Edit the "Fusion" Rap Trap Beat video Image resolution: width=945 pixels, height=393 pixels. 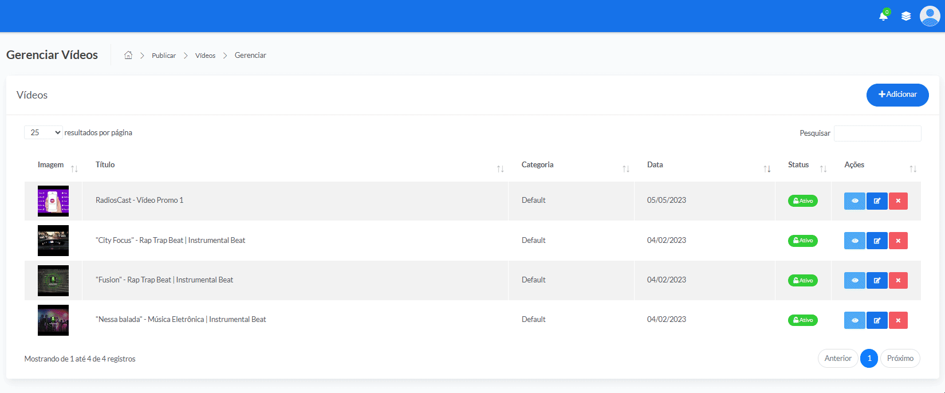click(877, 281)
